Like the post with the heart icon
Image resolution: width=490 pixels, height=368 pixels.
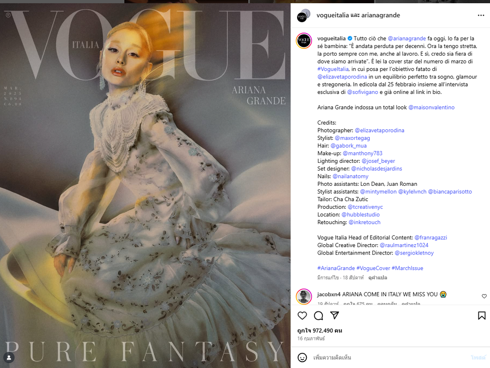pyautogui.click(x=302, y=316)
